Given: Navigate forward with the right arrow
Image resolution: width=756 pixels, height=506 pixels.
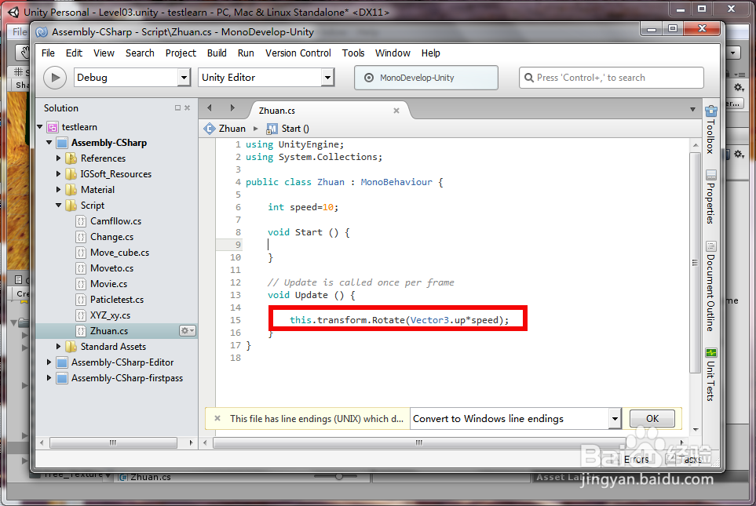Looking at the screenshot, I should click(x=232, y=108).
